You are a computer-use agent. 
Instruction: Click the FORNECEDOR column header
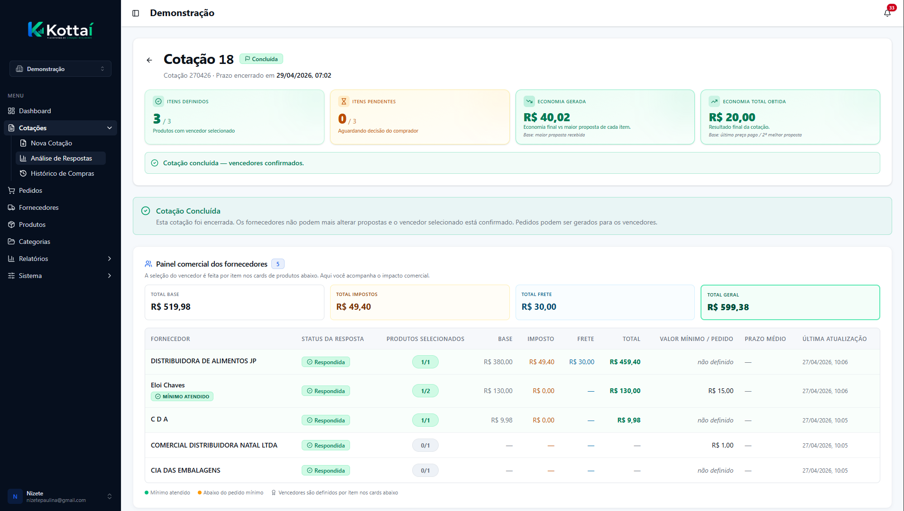click(x=170, y=339)
